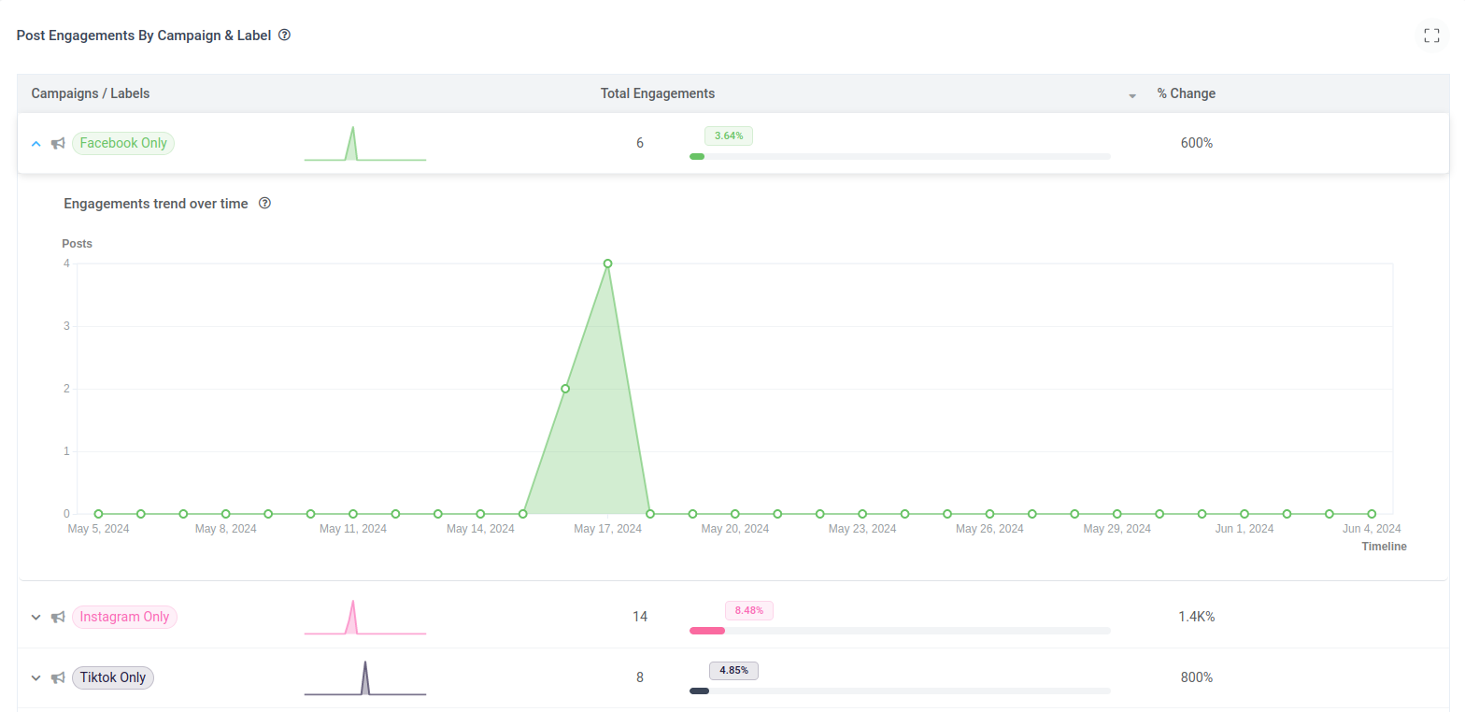This screenshot has height=712, width=1465.
Task: Click megaphone icon in Instagram Only row
Action: pos(58,617)
